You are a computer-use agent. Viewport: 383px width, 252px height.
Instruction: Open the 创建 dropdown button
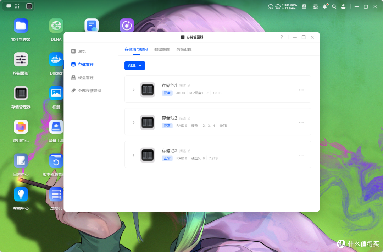click(135, 66)
